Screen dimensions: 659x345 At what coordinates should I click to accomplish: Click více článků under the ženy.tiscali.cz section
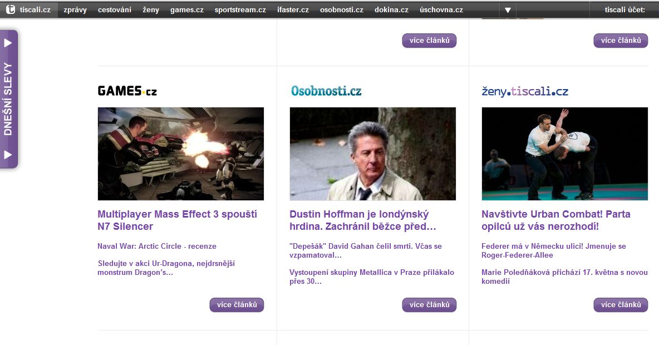pos(621,305)
